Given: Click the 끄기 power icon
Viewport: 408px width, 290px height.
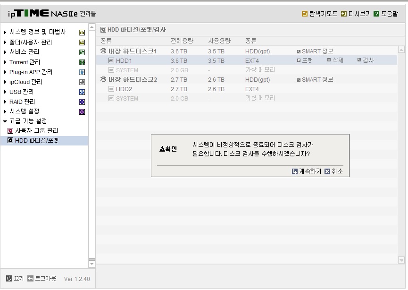Looking at the screenshot, I should pos(9,278).
